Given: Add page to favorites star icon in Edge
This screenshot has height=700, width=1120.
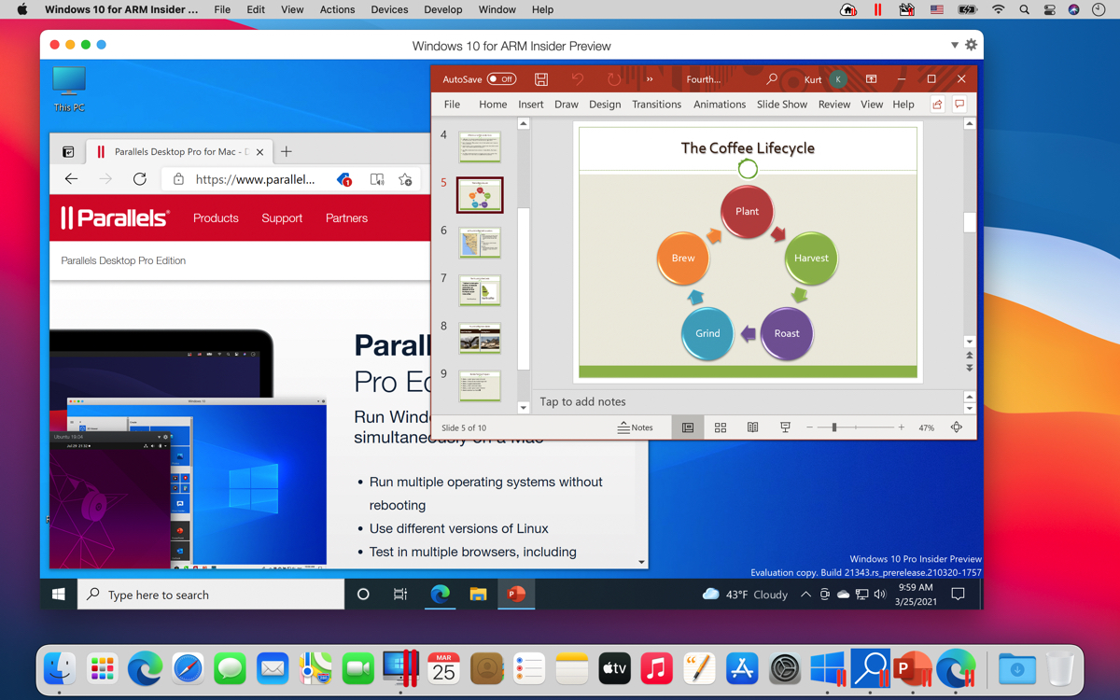Looking at the screenshot, I should pyautogui.click(x=405, y=179).
